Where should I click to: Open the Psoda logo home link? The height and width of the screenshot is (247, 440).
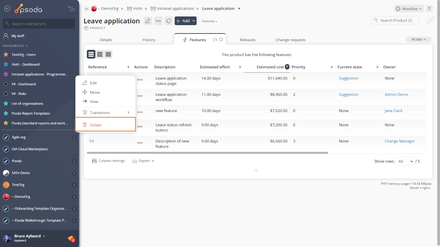click(28, 9)
